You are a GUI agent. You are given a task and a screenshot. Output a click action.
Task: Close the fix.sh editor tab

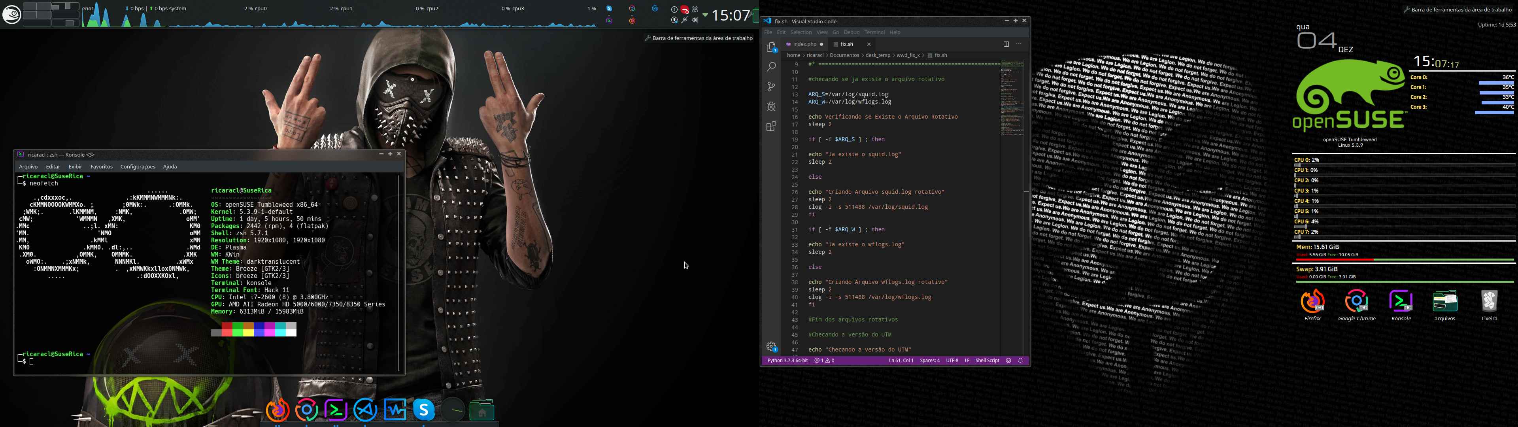869,44
